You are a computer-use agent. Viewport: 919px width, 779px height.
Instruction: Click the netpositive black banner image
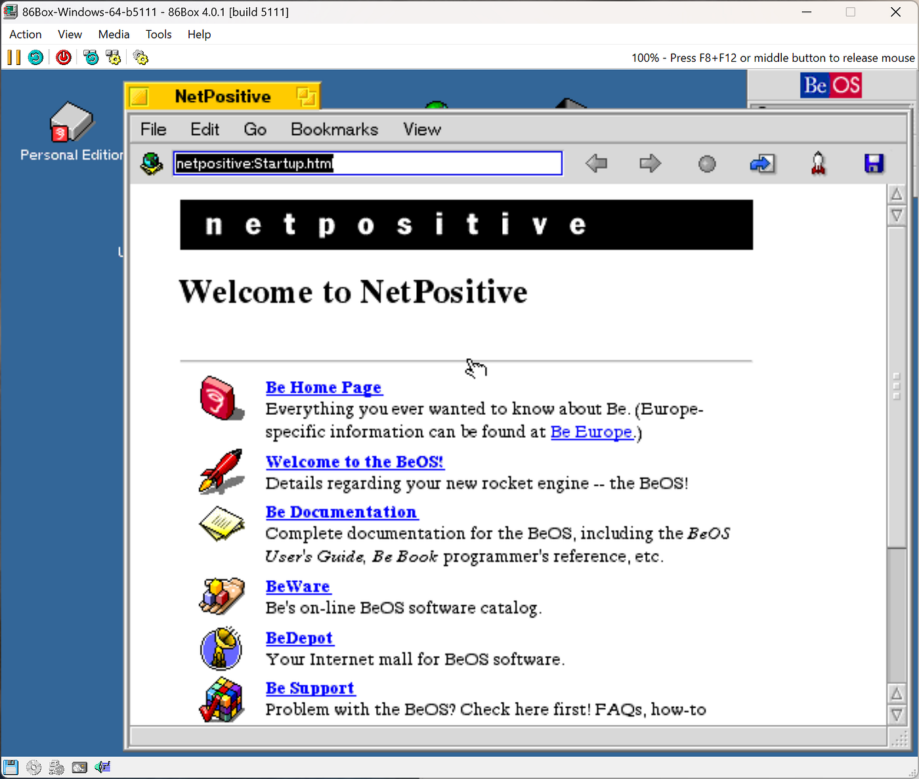tap(466, 224)
